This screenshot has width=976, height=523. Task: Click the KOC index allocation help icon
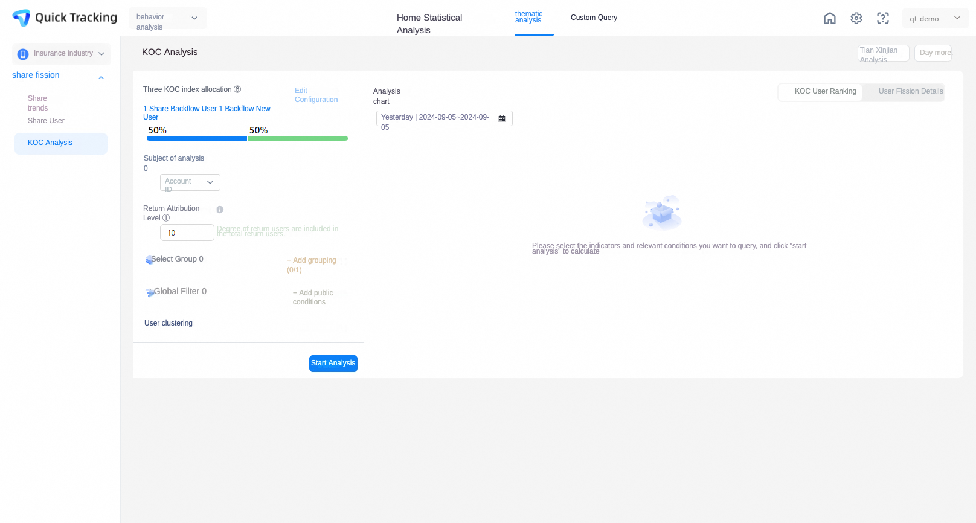click(237, 89)
